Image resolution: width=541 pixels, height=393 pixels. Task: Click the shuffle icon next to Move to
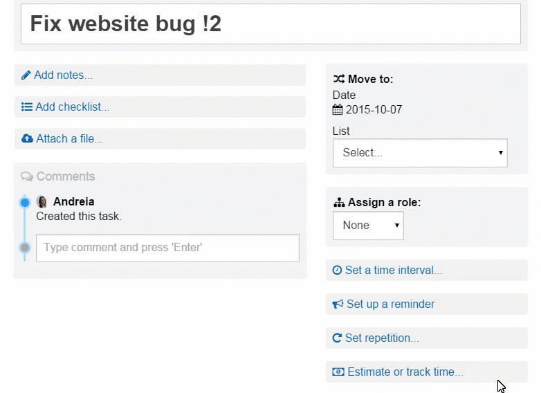point(339,79)
